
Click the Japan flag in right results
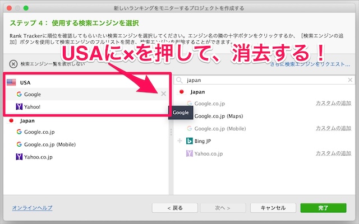click(x=182, y=92)
